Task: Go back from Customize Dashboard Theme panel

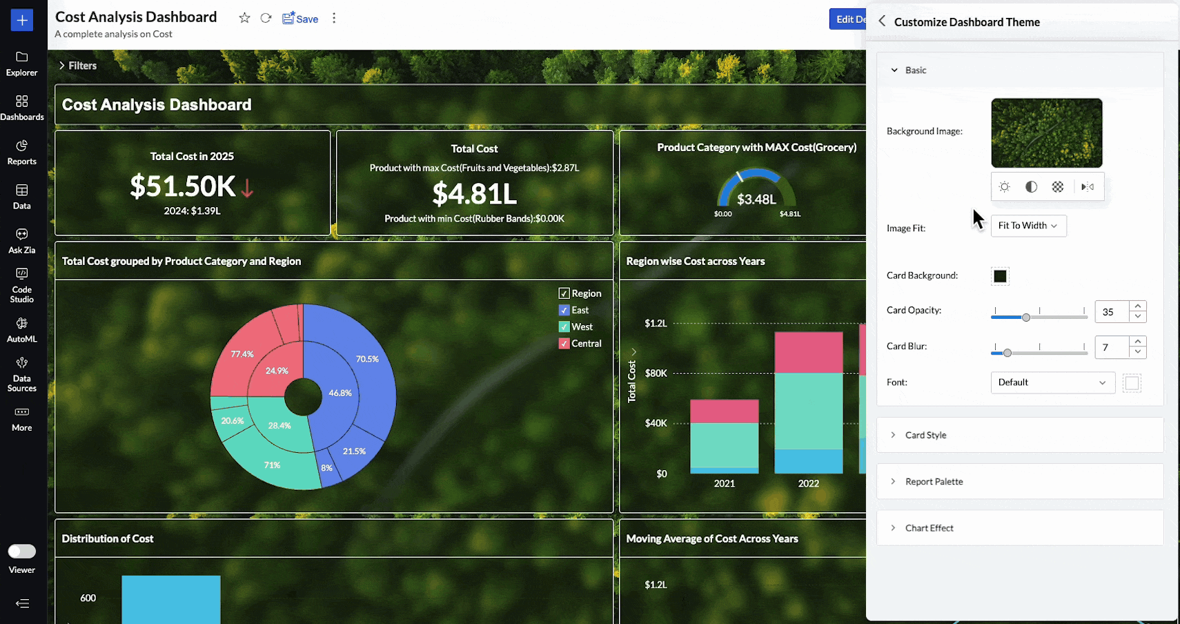Action: coord(882,21)
